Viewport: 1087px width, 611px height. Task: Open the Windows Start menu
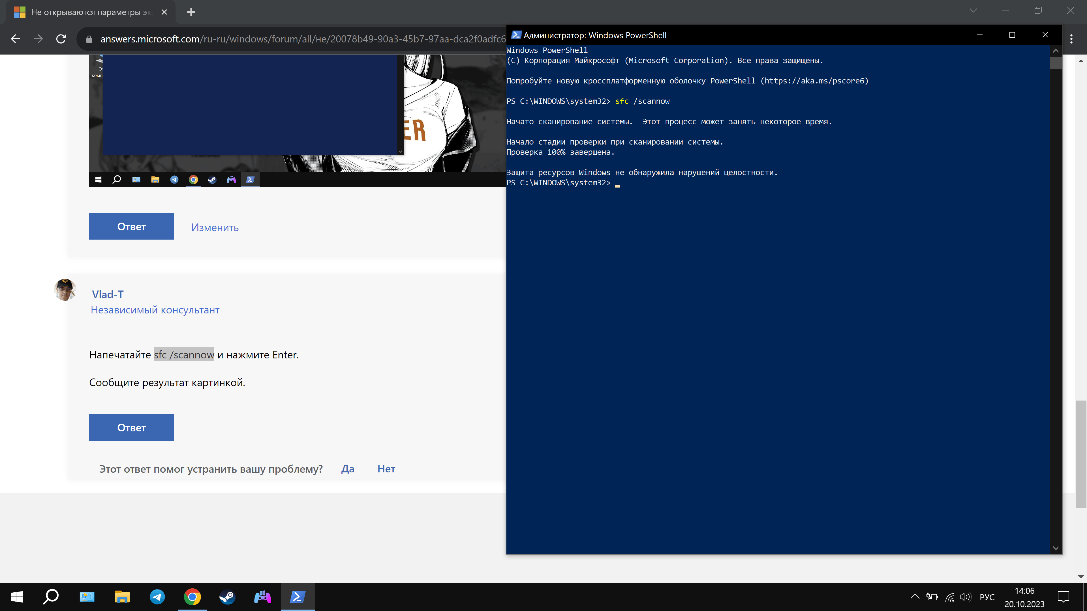[x=17, y=597]
